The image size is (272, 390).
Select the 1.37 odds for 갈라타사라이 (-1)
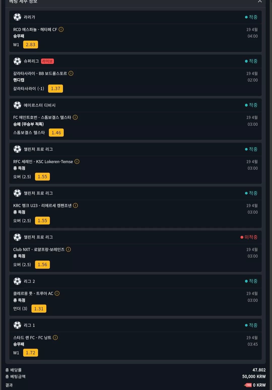(55, 89)
